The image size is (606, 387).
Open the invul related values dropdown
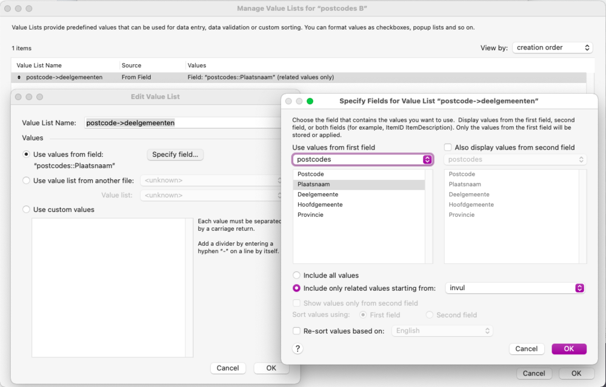(x=515, y=288)
